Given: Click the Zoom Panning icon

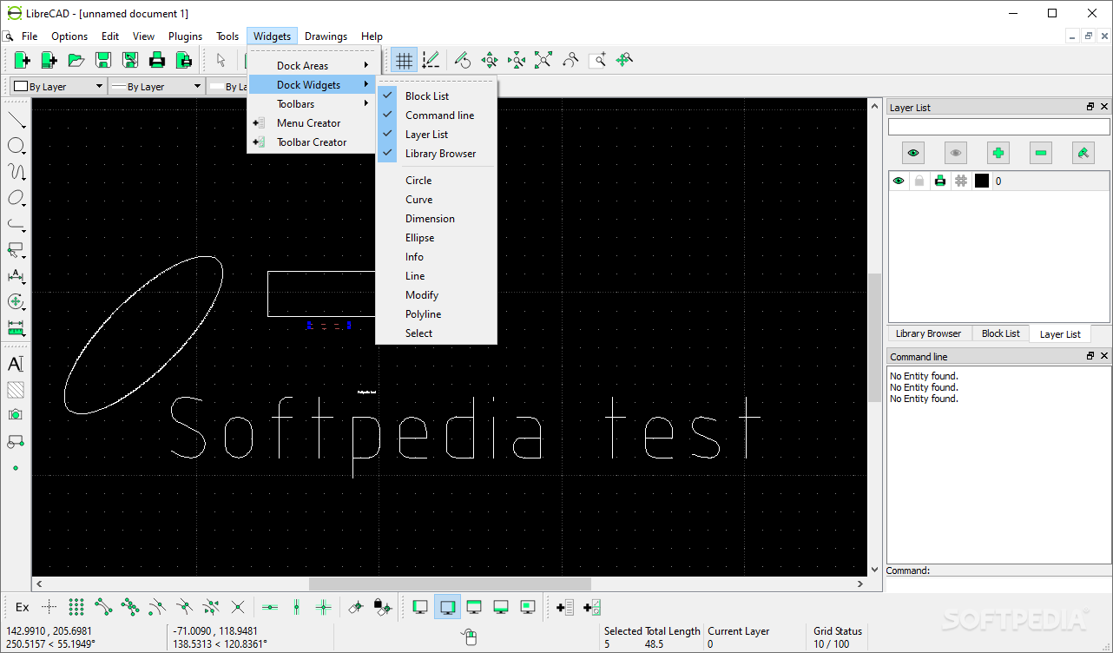Looking at the screenshot, I should point(624,60).
